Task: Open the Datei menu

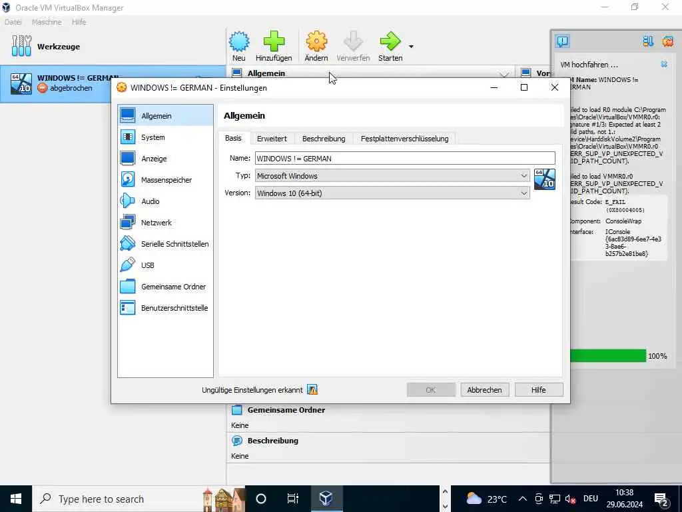Action: coord(13,22)
